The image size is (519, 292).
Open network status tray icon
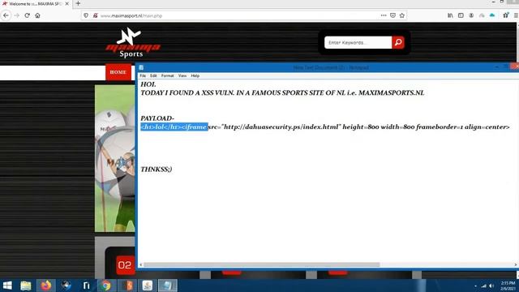click(x=484, y=286)
